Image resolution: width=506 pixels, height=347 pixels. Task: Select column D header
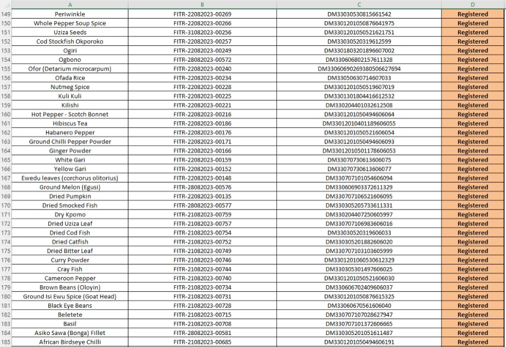pos(473,4)
